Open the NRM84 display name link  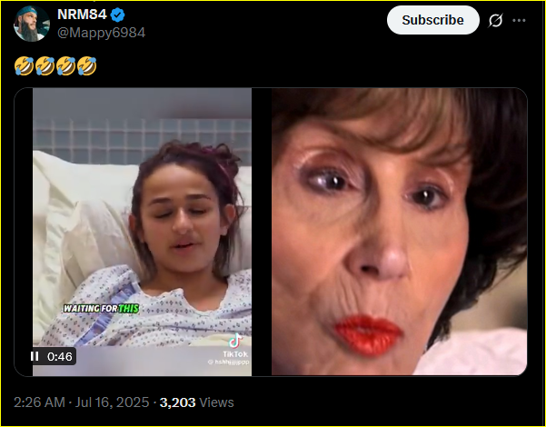point(82,15)
